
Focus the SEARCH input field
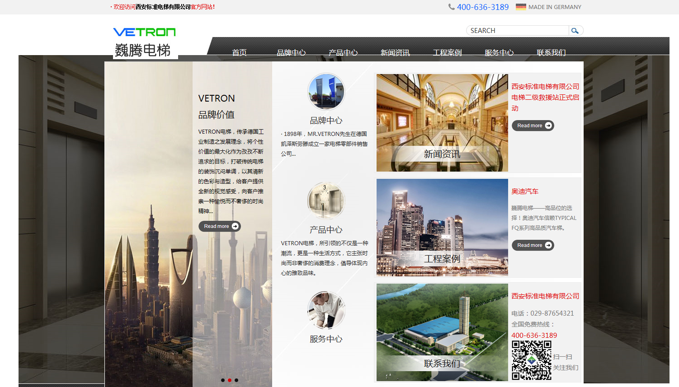point(518,31)
